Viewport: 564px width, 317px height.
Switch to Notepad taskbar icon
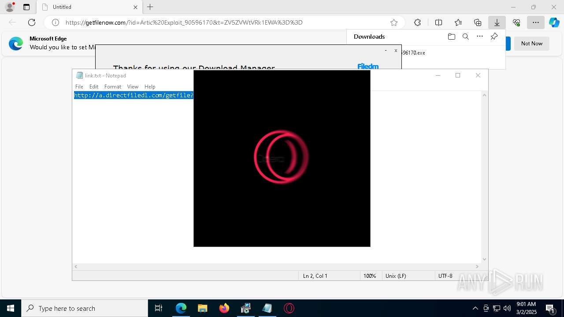pyautogui.click(x=267, y=308)
